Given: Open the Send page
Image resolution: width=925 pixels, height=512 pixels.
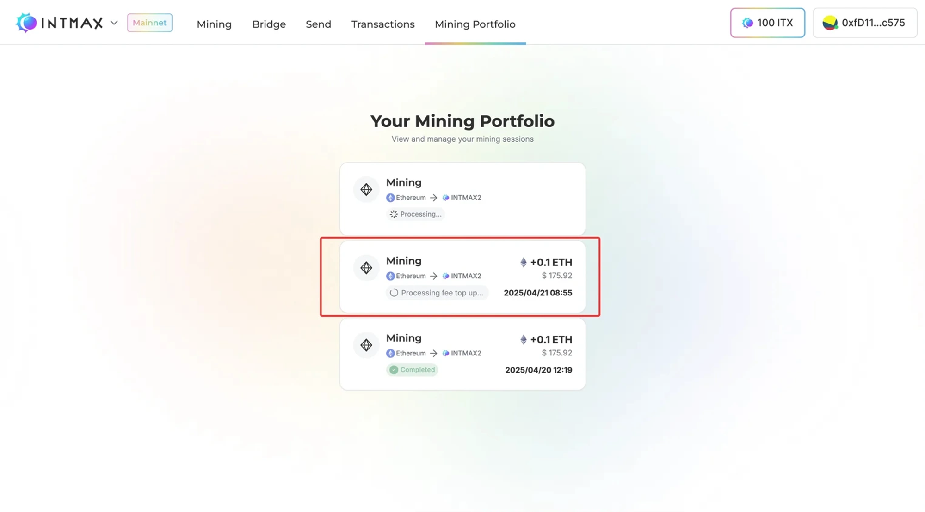Looking at the screenshot, I should 318,24.
